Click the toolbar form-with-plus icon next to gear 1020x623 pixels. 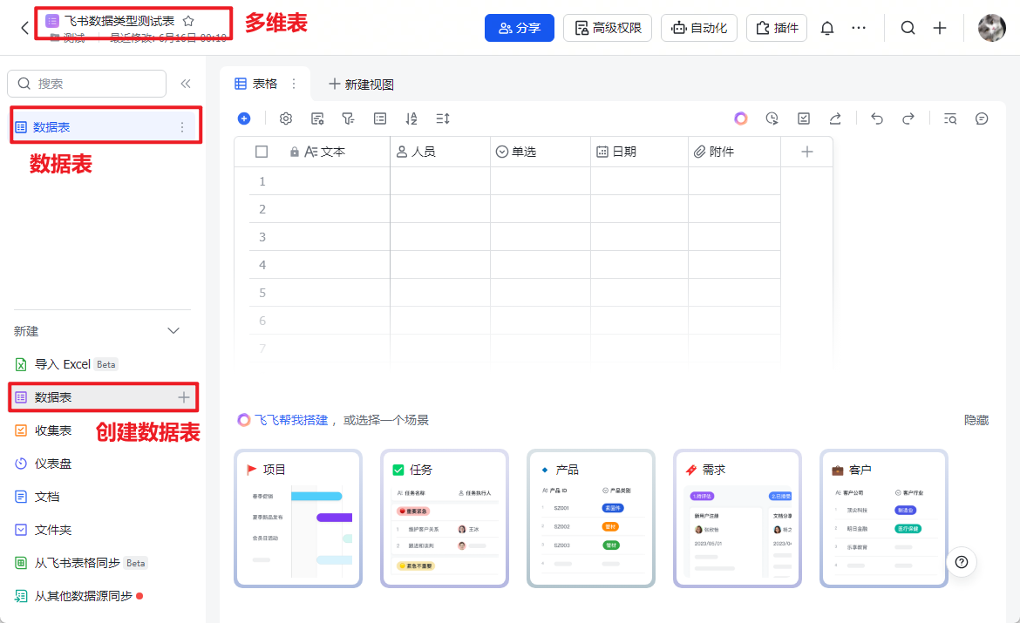tap(317, 119)
